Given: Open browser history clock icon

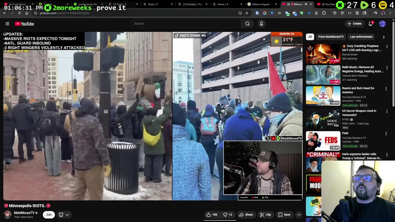Looking at the screenshot, I should click(335, 13).
